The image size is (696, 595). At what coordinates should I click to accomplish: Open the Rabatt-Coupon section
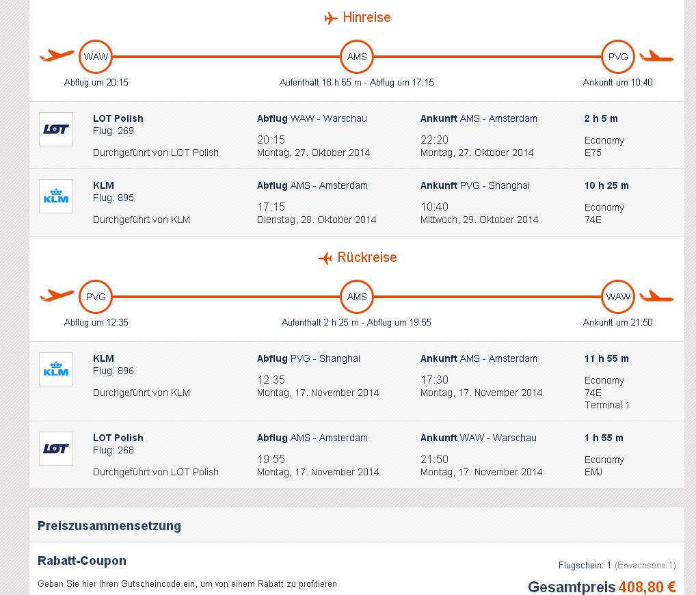82,560
